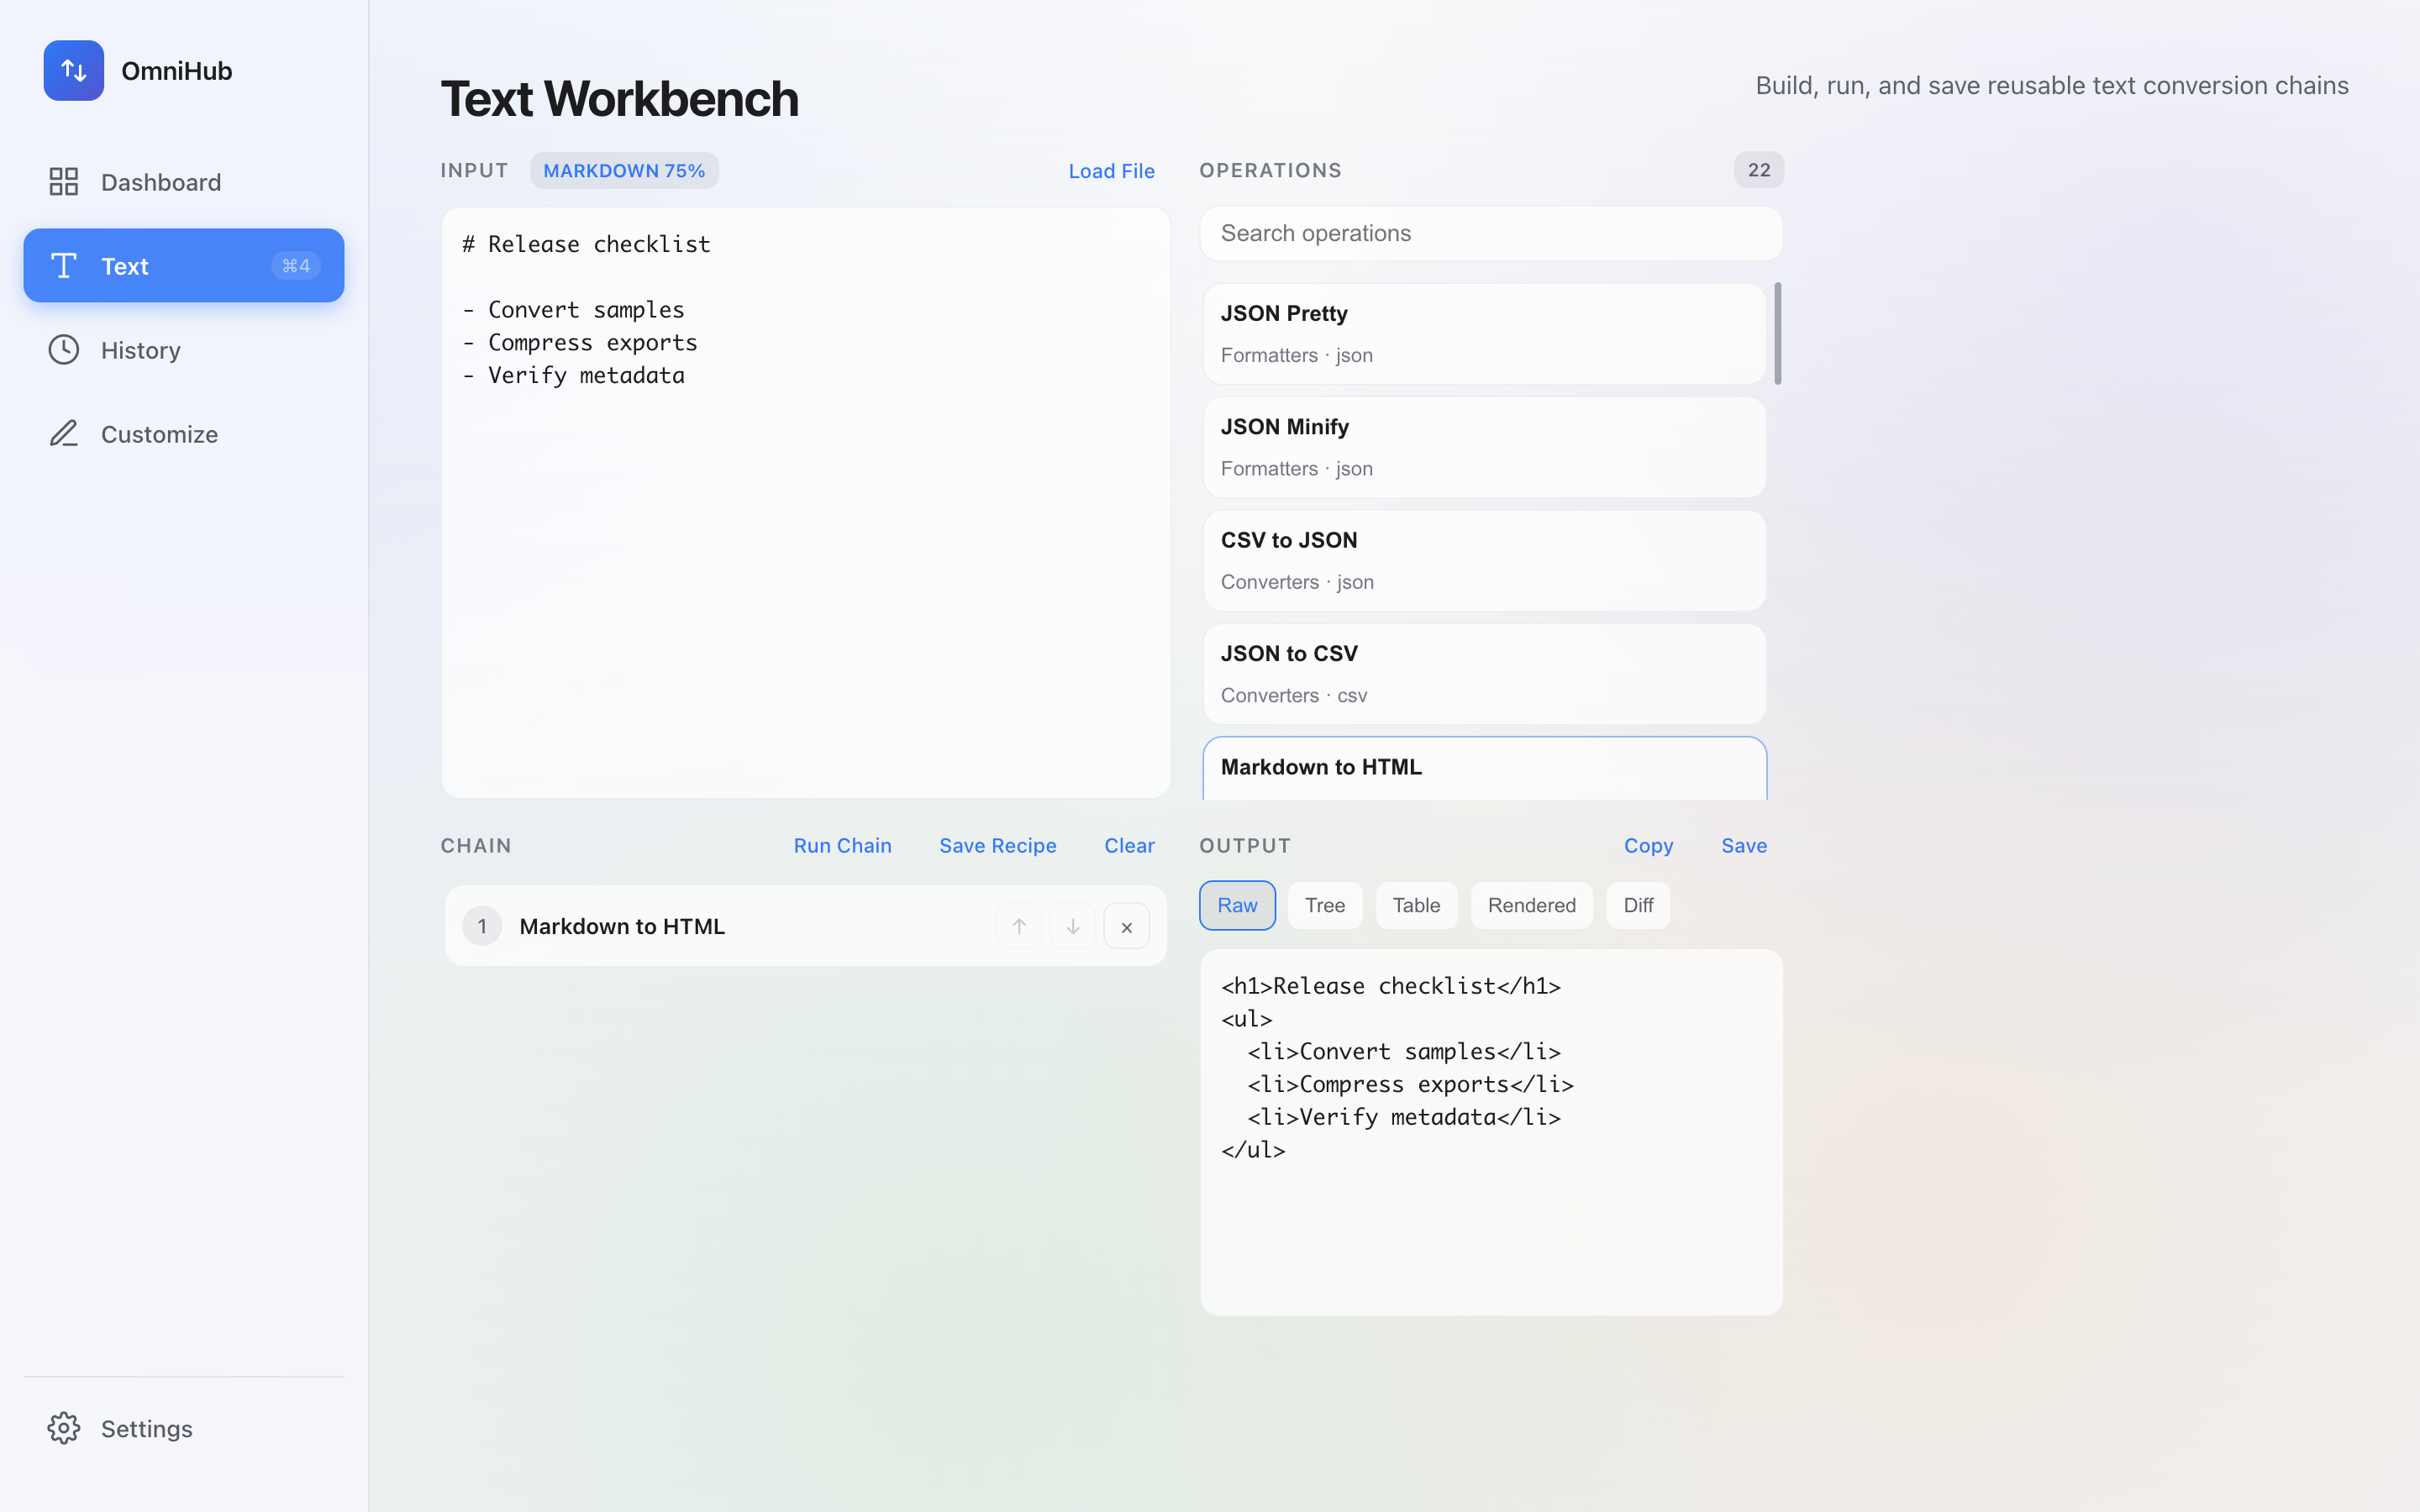This screenshot has height=1512, width=2420.
Task: Save the output
Action: [x=1743, y=846]
